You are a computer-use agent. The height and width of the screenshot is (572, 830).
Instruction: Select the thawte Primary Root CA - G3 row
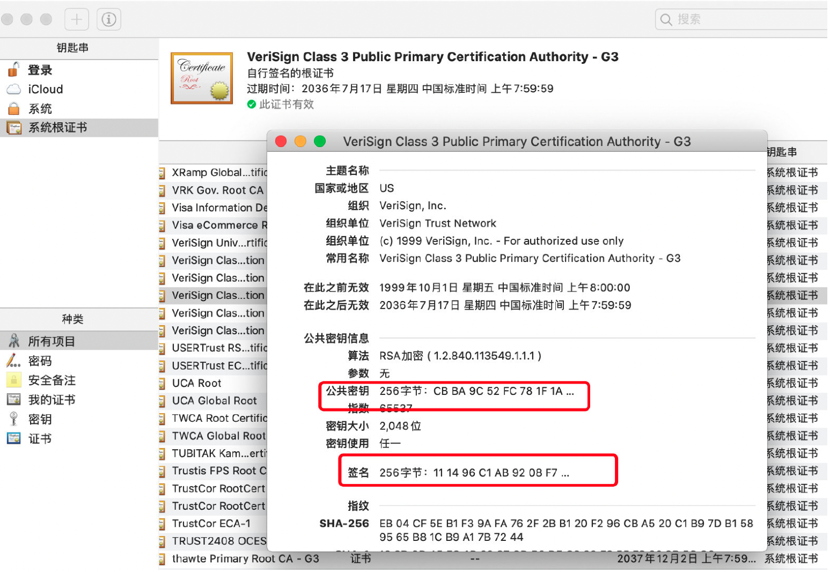pos(493,559)
